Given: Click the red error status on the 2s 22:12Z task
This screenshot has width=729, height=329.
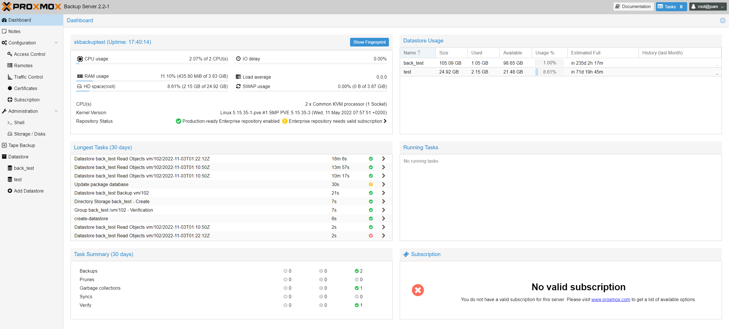Looking at the screenshot, I should (371, 236).
